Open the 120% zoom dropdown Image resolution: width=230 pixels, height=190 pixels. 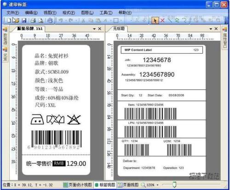157,185
